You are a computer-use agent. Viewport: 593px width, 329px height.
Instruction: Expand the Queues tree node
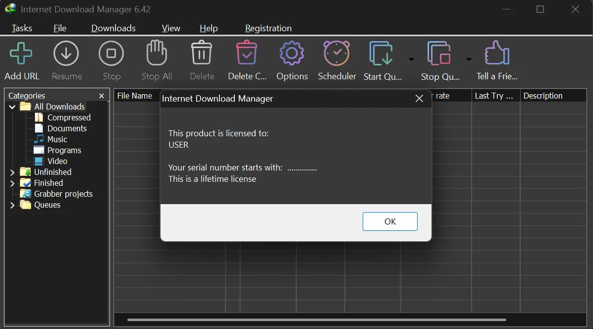point(12,205)
